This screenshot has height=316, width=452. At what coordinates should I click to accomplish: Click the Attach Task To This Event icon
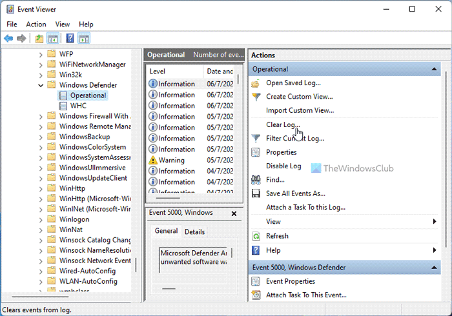point(256,295)
